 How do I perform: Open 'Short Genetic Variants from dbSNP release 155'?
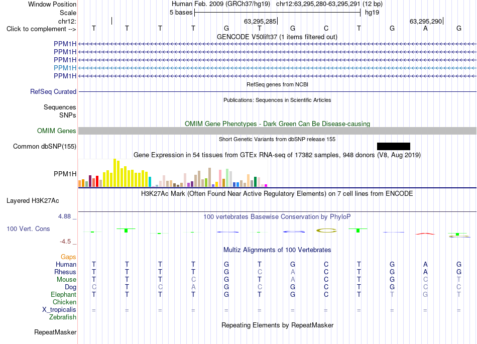tap(277, 139)
